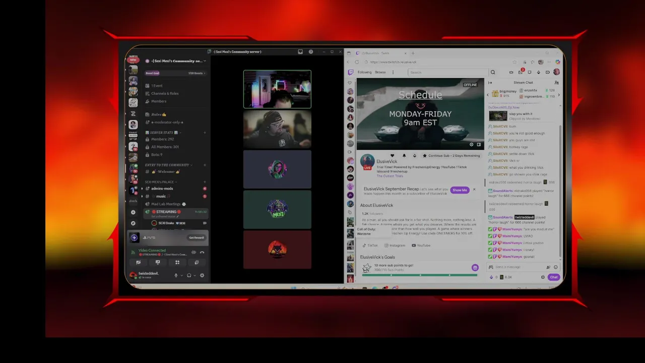Screen dimensions: 645x363
Task: Open Twitch whispers icon
Action: [x=529, y=72]
